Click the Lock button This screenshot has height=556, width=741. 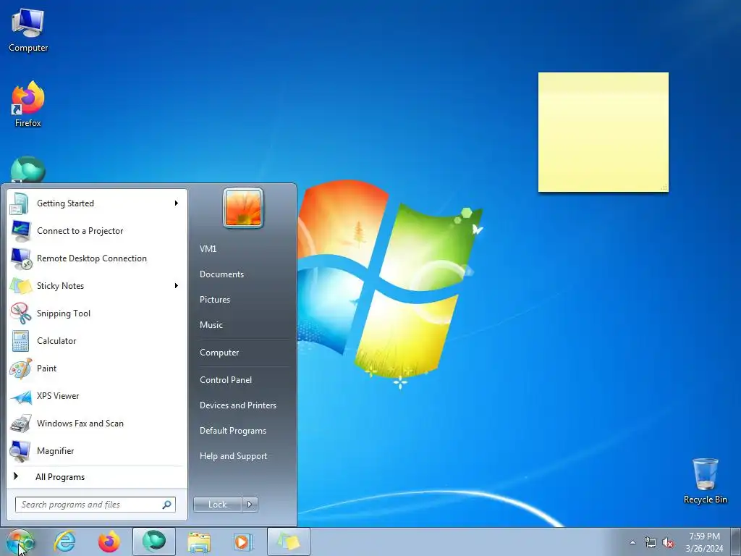tap(217, 505)
